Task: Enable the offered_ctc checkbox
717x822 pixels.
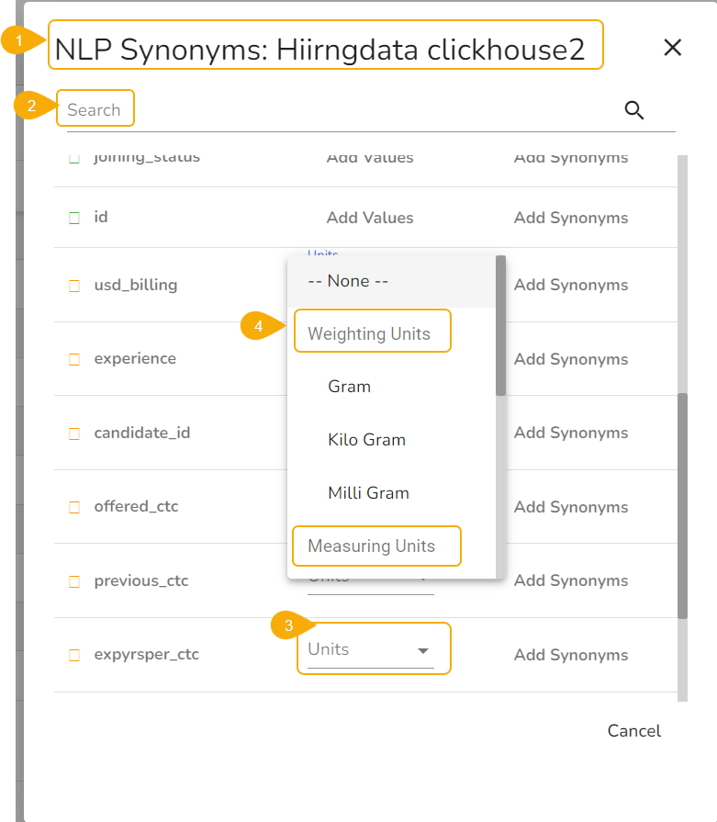Action: pos(74,507)
